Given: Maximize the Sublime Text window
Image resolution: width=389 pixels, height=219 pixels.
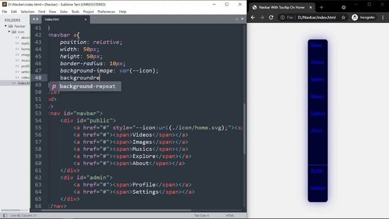Looking at the screenshot, I should click(x=227, y=4).
